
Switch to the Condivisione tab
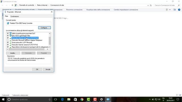click(x=15, y=16)
